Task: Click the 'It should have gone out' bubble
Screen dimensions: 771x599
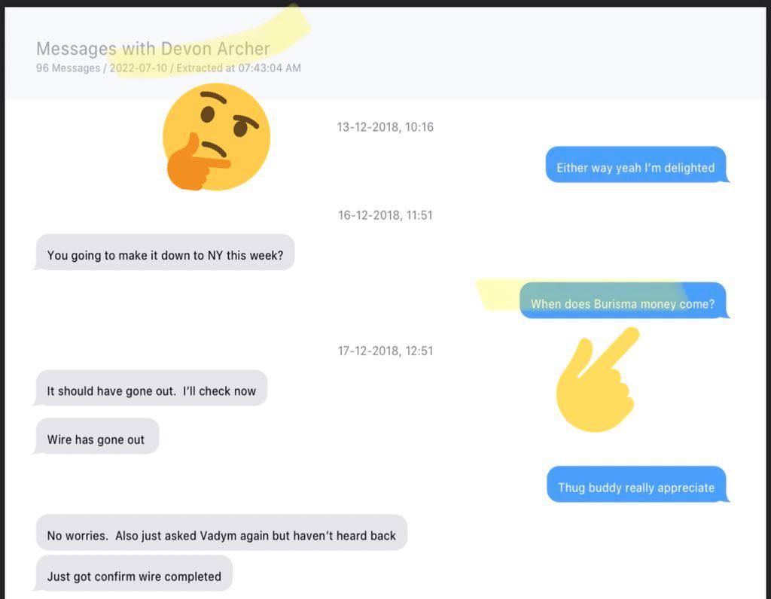Action: click(x=151, y=388)
